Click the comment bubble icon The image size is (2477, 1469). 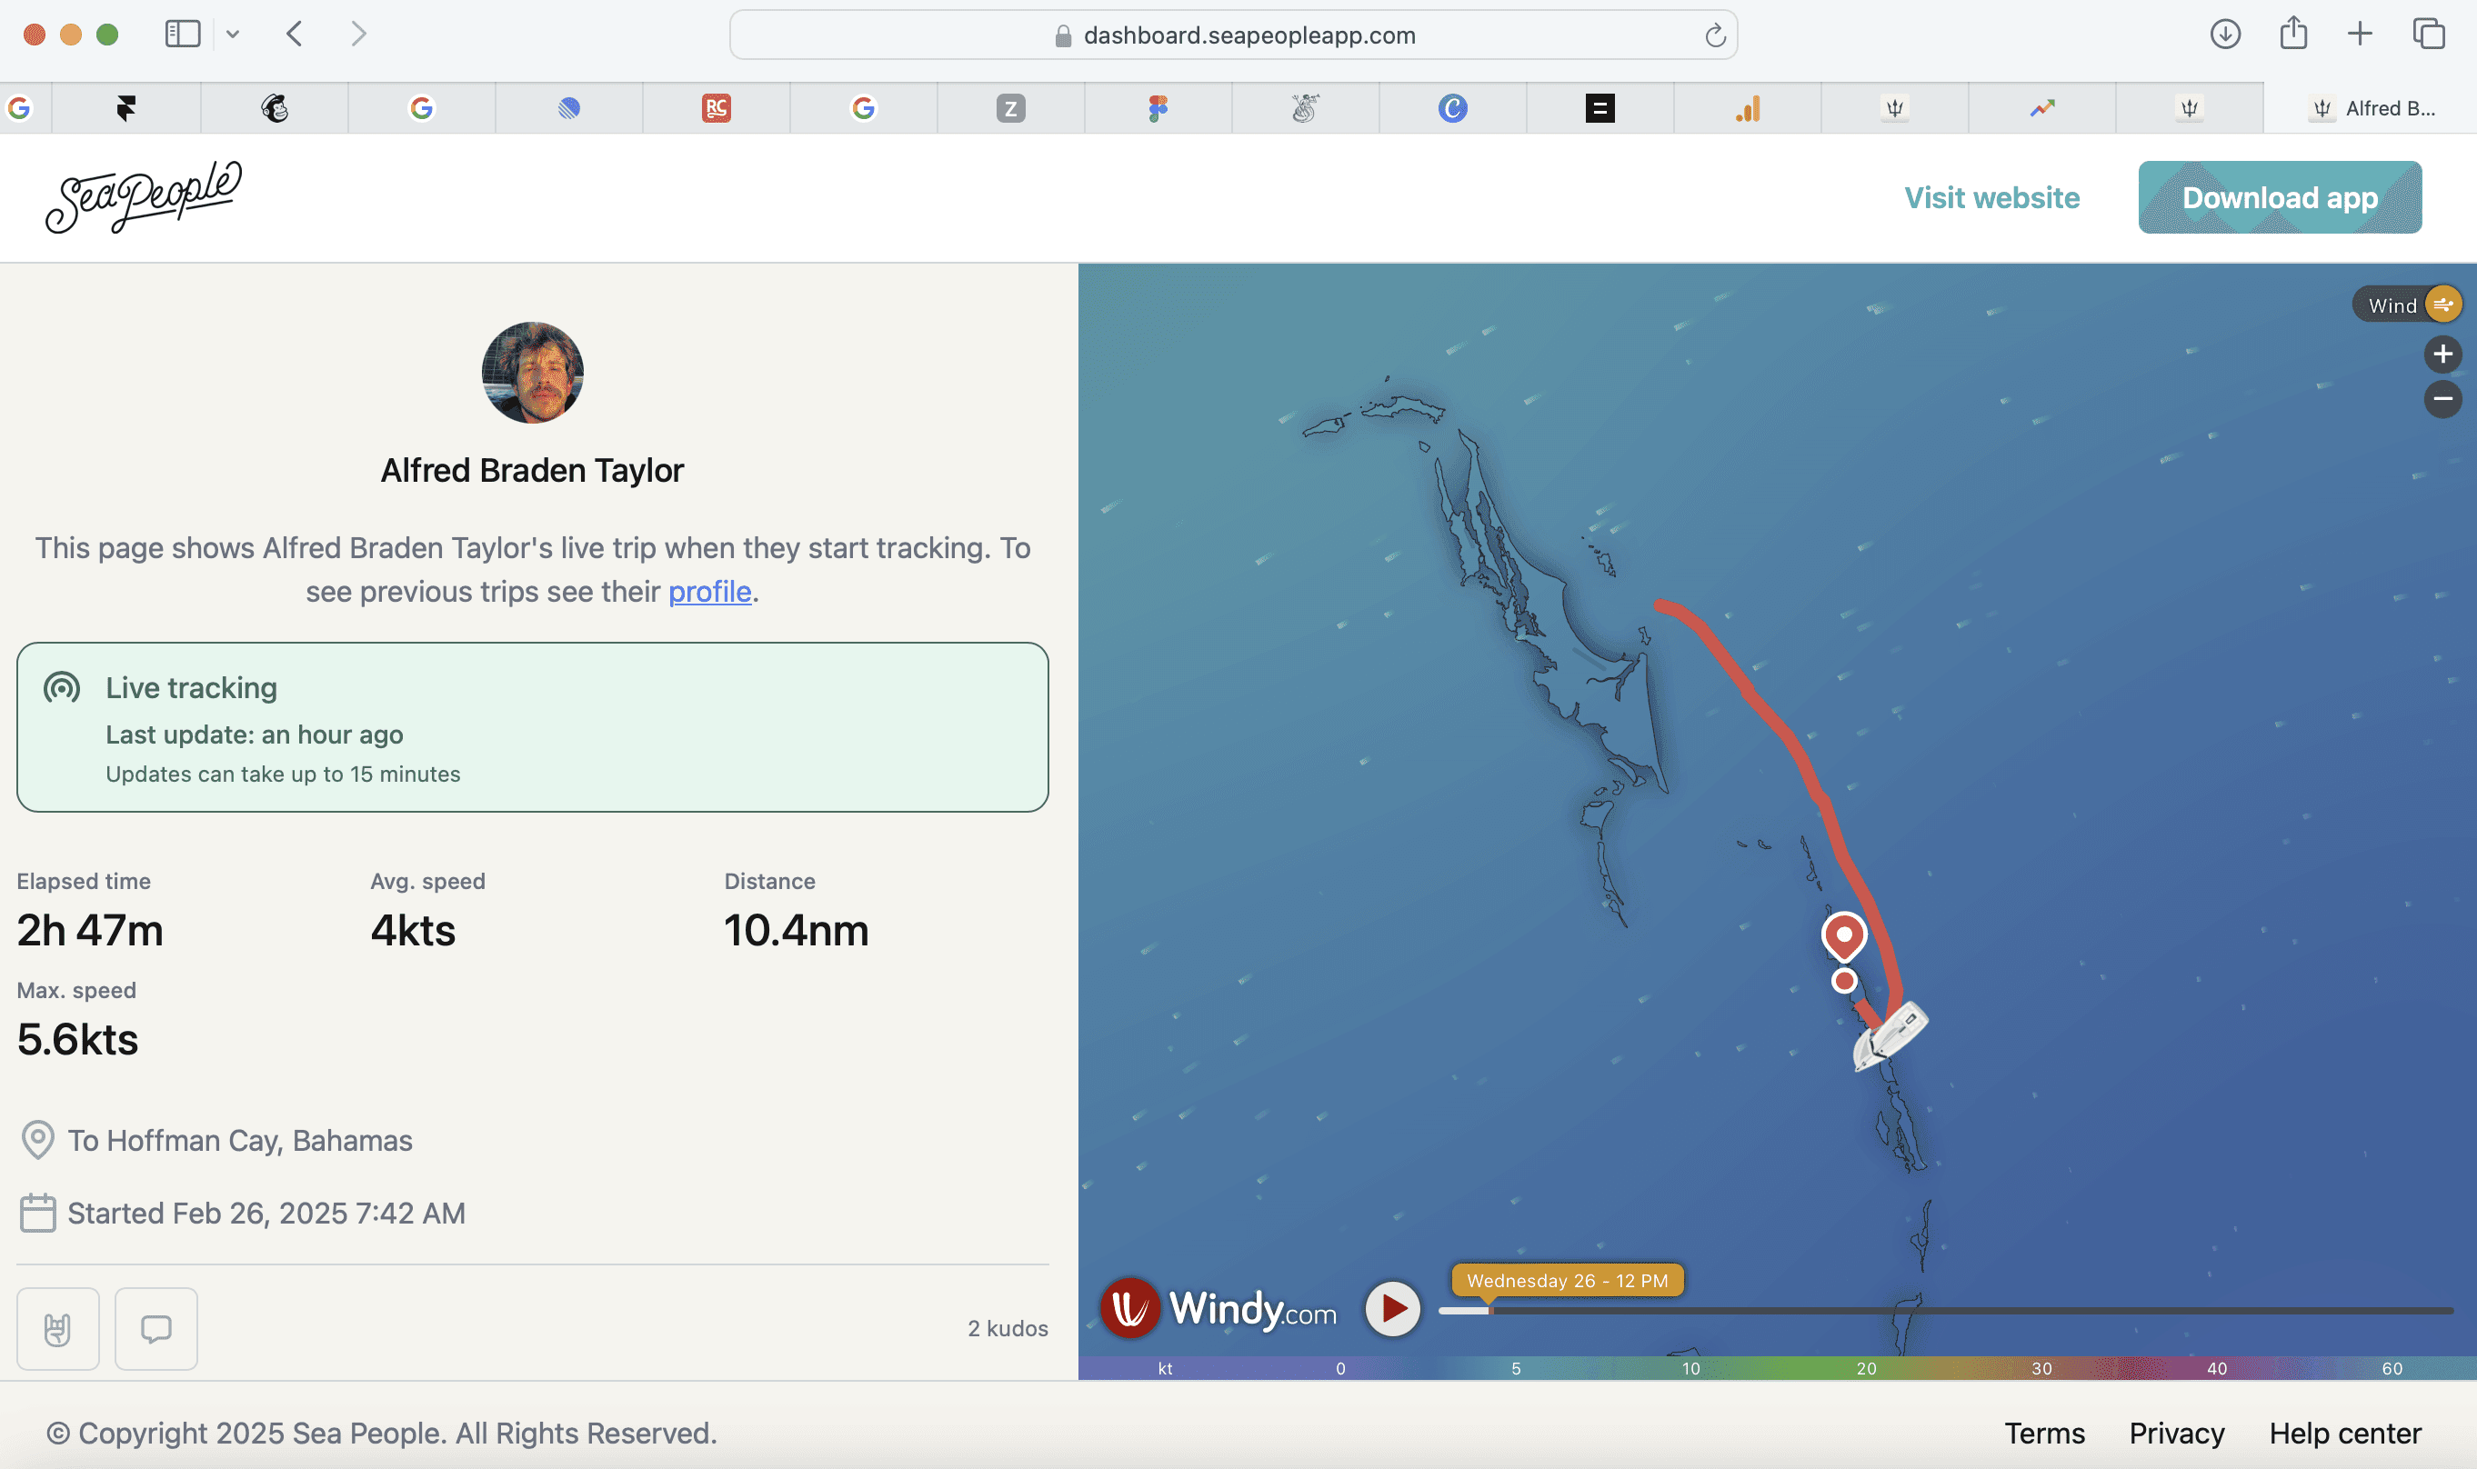[x=155, y=1327]
